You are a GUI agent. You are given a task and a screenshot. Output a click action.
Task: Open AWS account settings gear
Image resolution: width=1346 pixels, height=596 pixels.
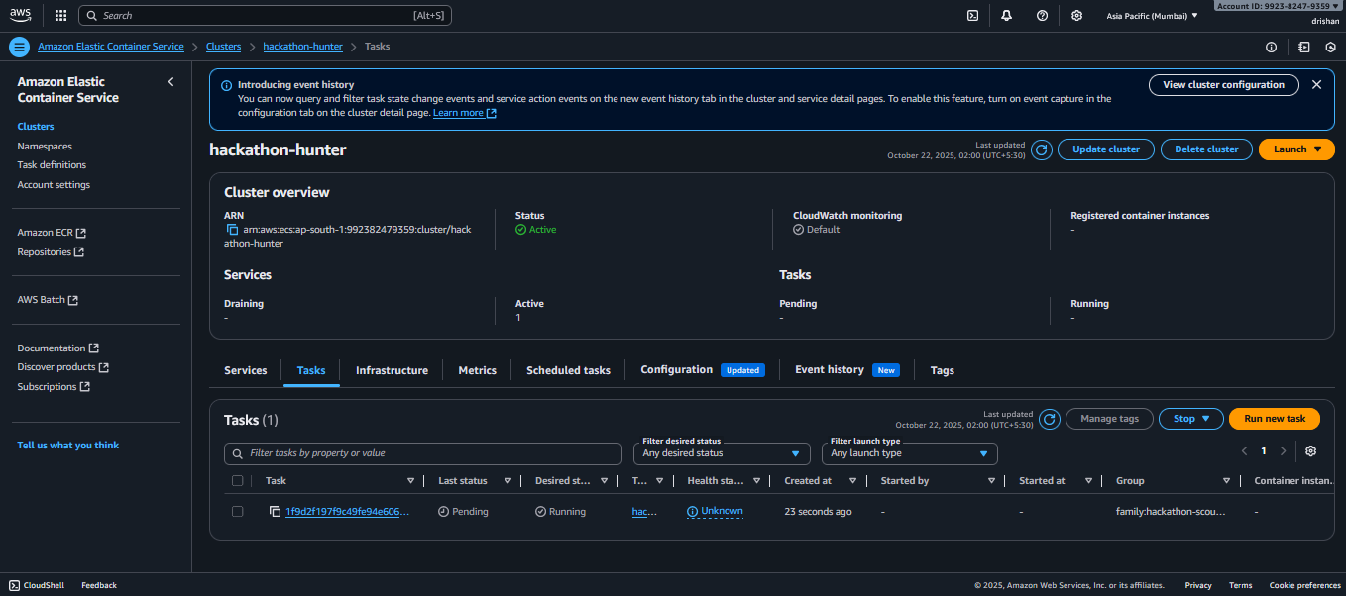1078,15
